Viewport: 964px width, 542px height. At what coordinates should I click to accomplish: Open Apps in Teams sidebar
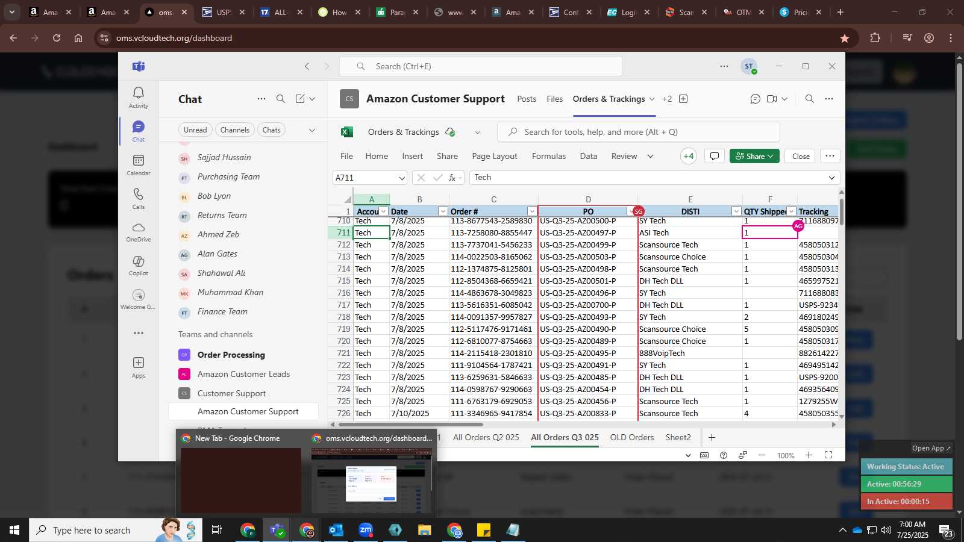click(x=139, y=367)
